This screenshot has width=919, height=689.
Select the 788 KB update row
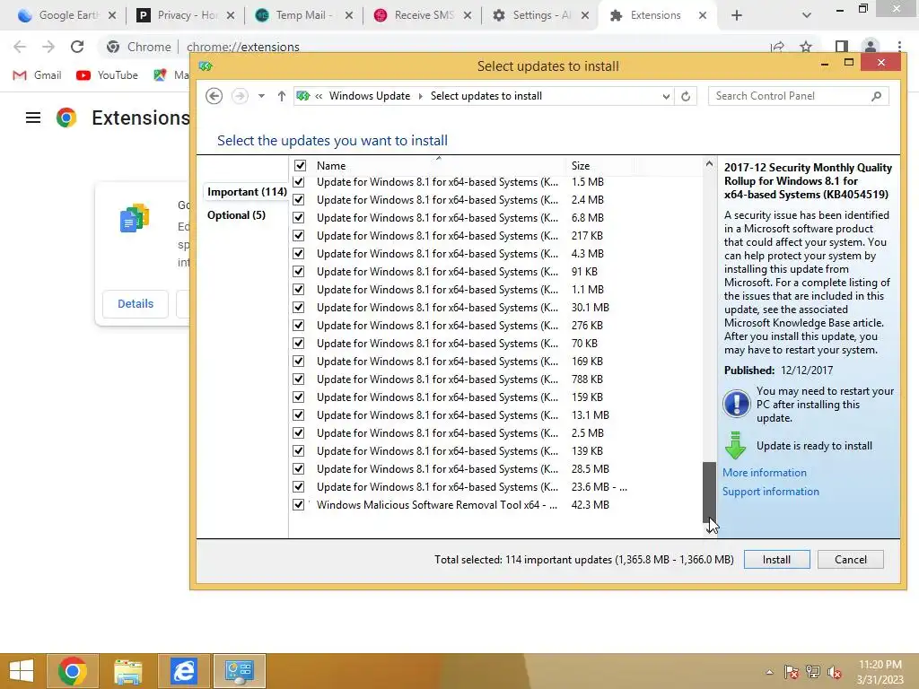pos(496,379)
